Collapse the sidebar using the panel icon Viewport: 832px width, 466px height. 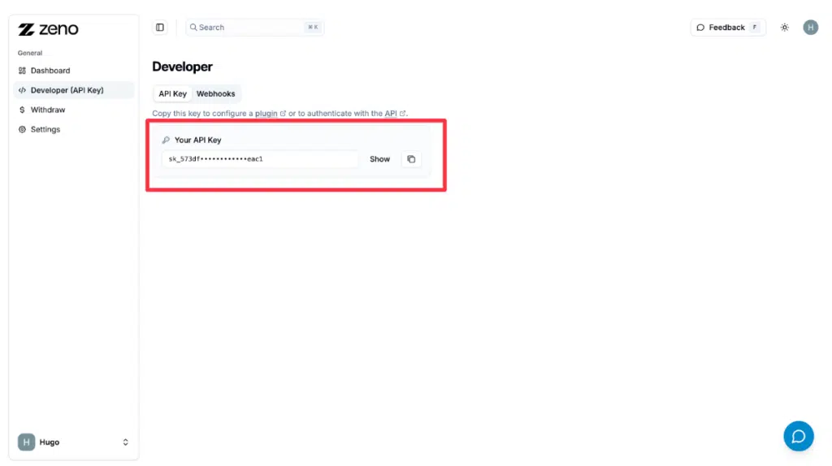(160, 28)
